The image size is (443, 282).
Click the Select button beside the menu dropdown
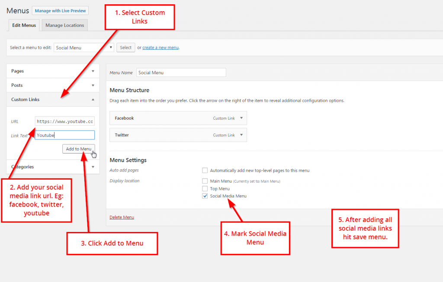point(125,48)
